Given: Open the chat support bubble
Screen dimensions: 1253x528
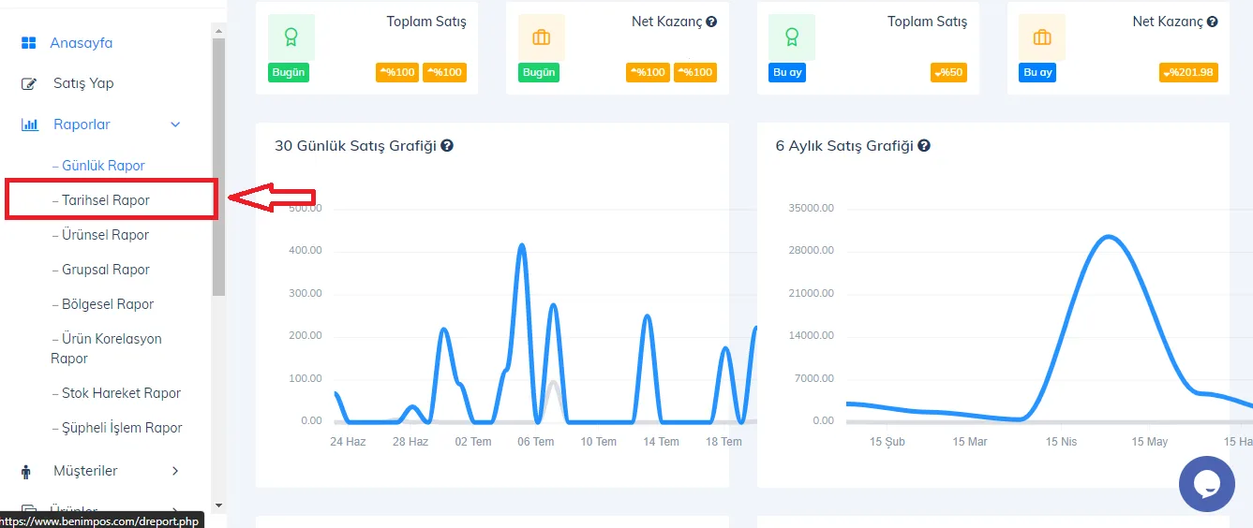Looking at the screenshot, I should click(x=1207, y=484).
